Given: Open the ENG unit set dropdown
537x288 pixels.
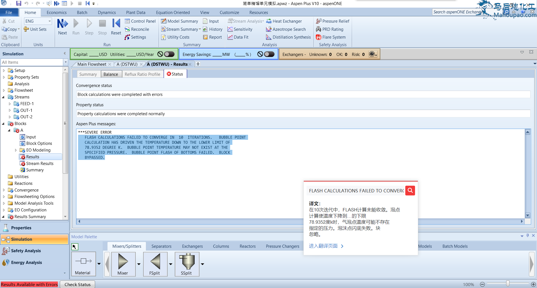Looking at the screenshot, I should tap(50, 21).
